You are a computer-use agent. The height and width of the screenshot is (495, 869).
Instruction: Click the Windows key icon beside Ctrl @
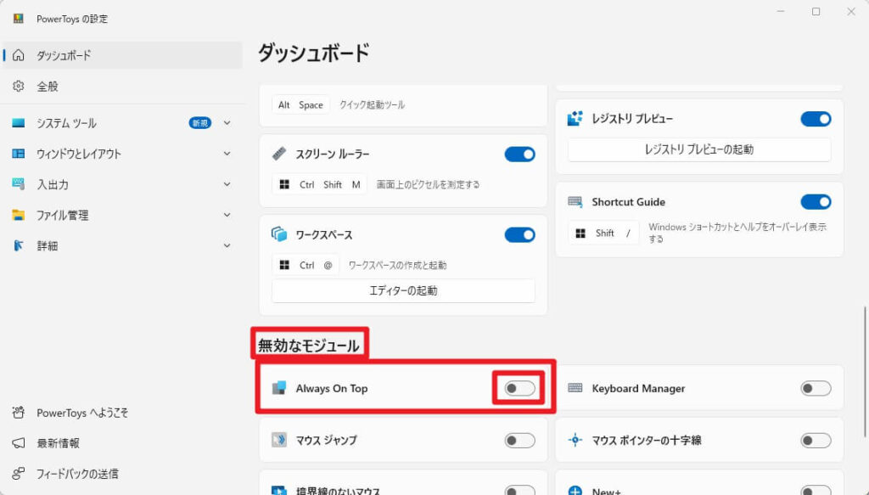[x=284, y=265]
